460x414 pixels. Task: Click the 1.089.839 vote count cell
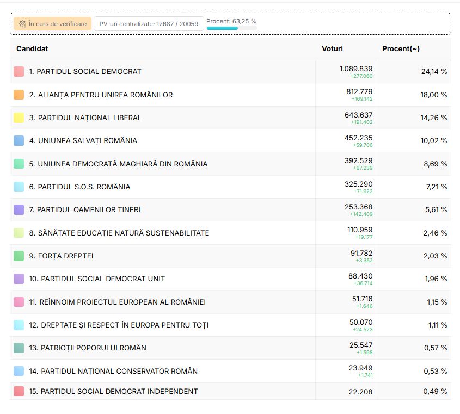pos(355,69)
